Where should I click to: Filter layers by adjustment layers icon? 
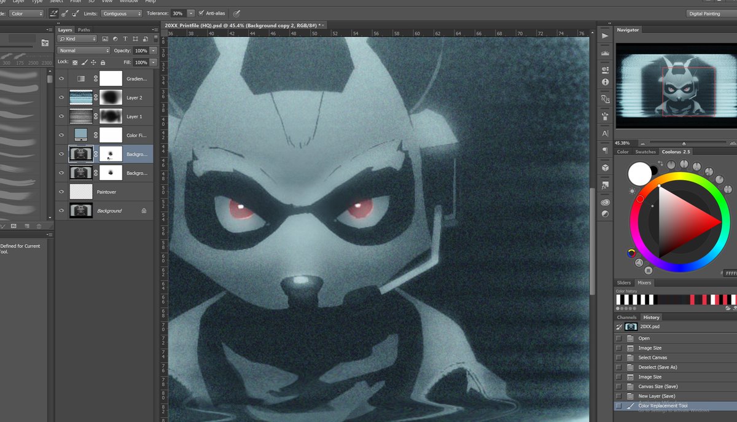click(115, 39)
